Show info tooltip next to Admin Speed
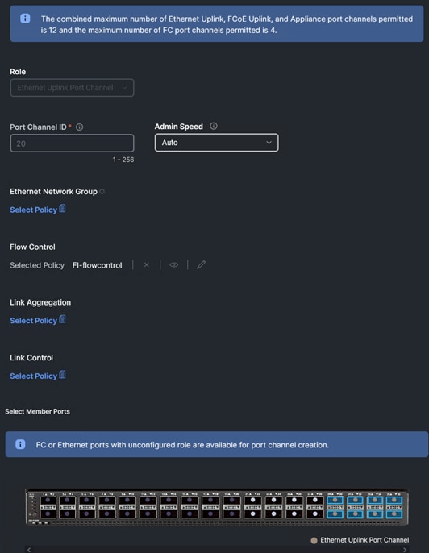 [214, 126]
